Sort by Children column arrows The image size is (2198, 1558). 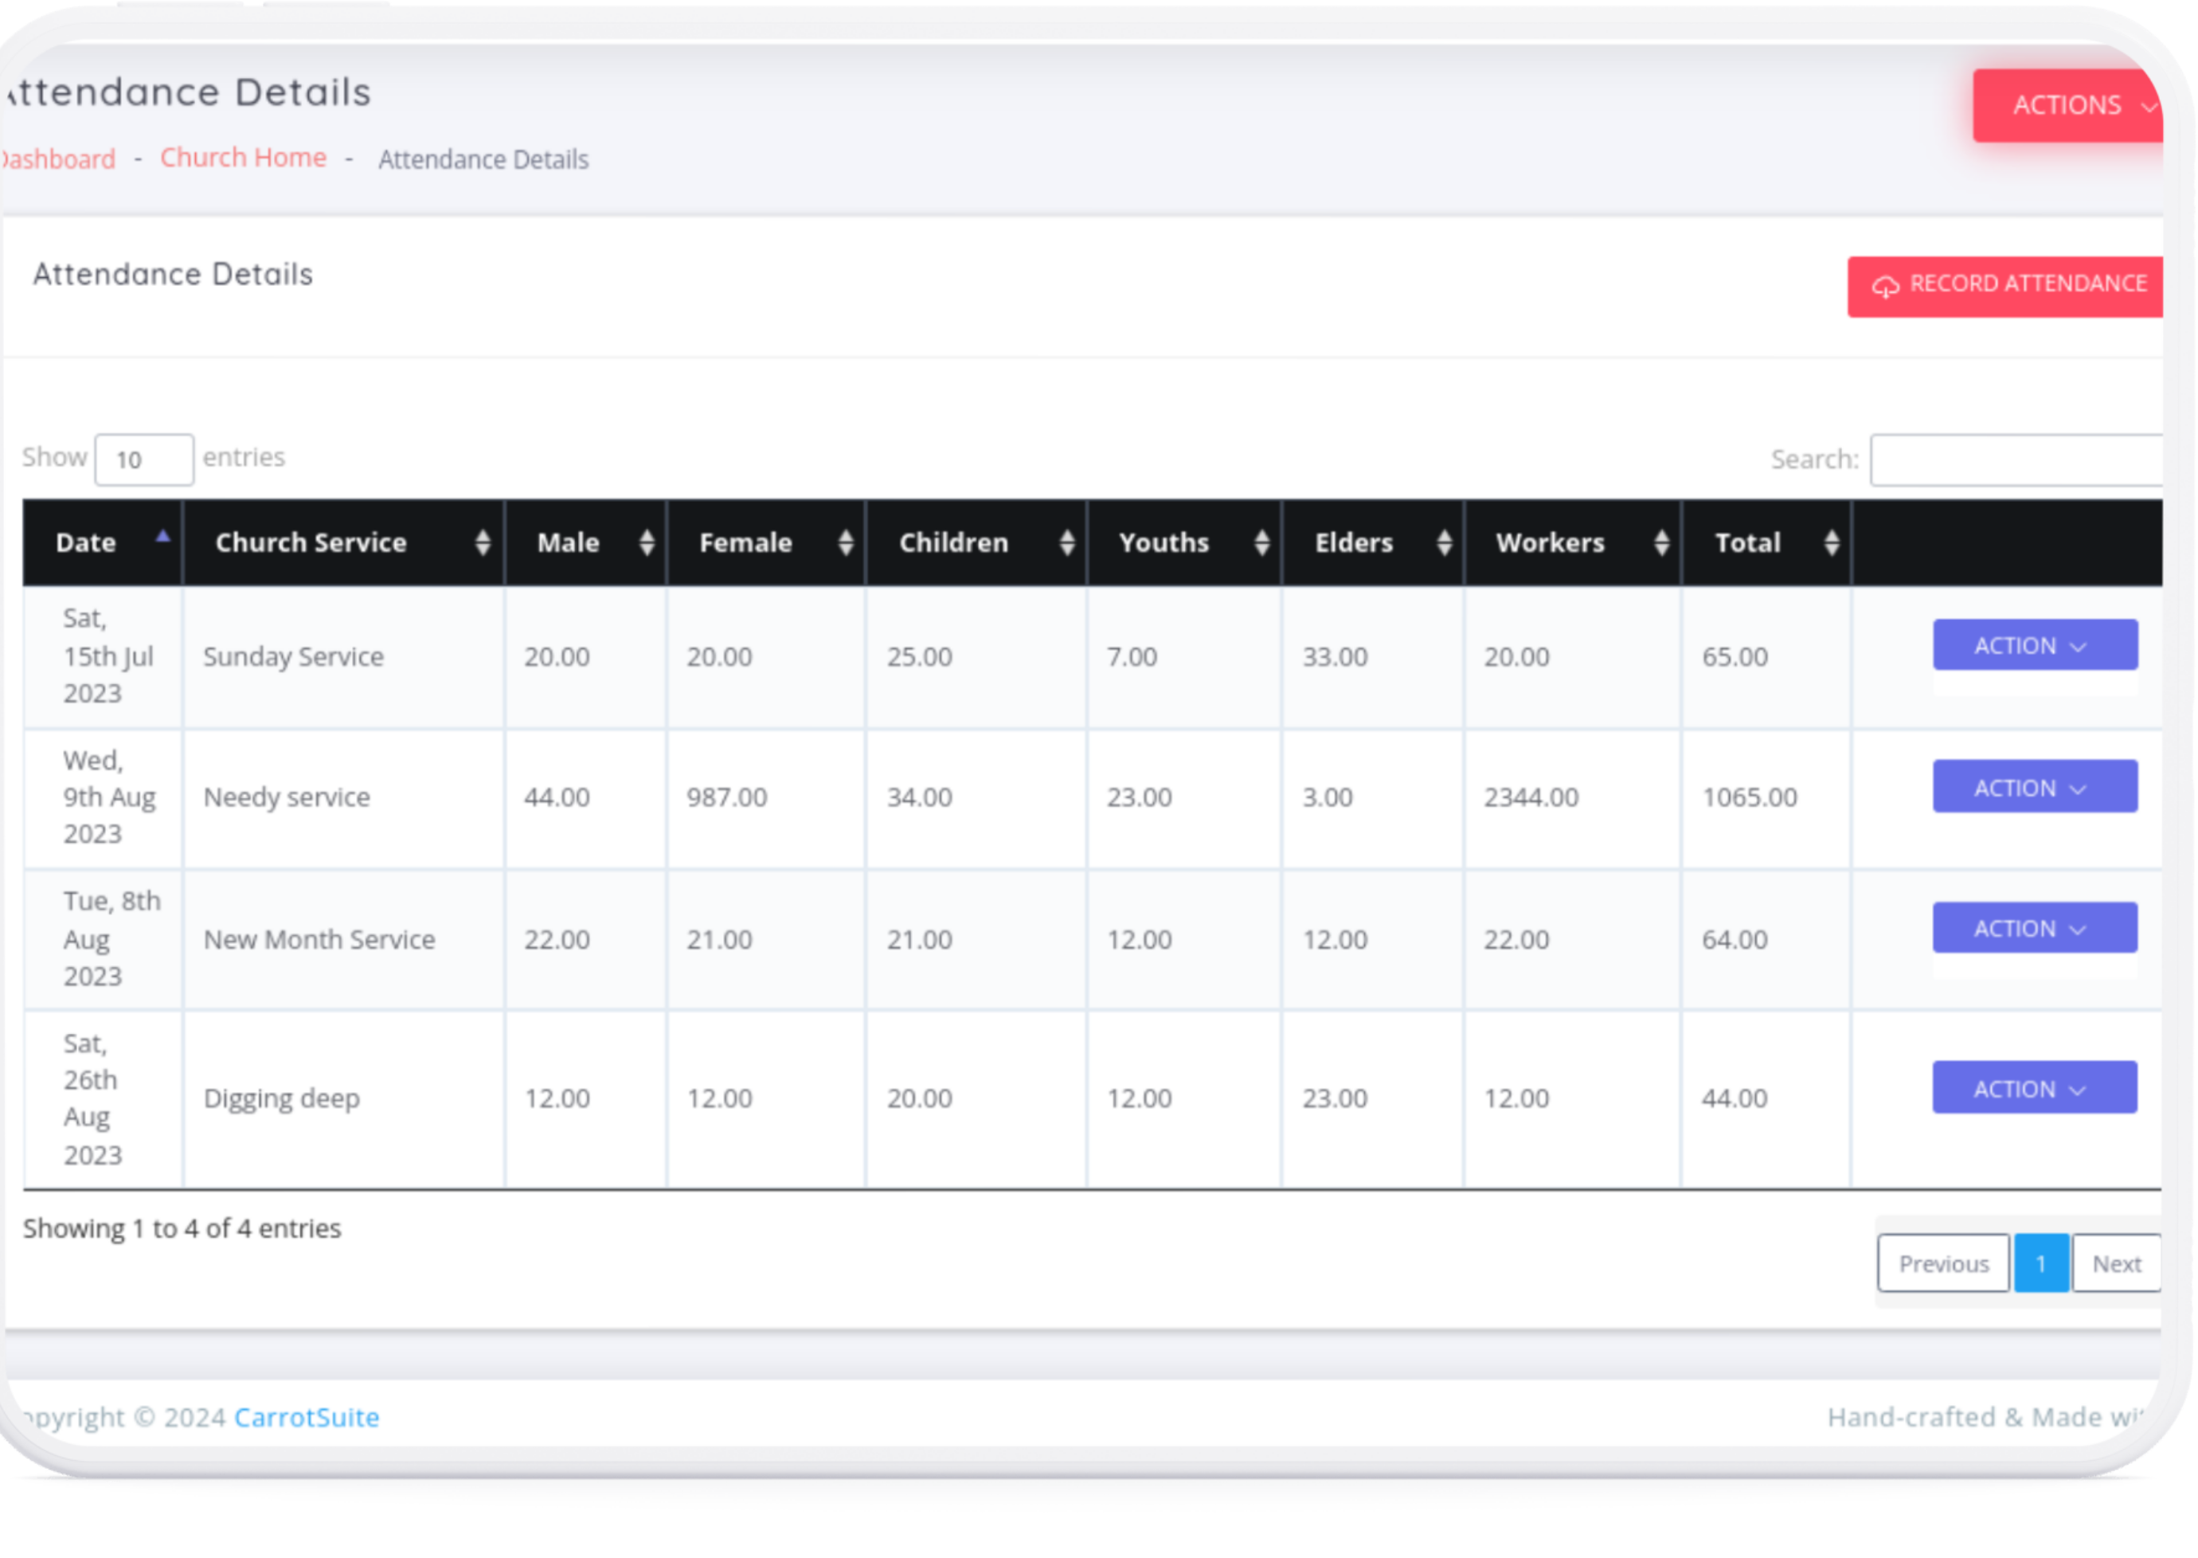pos(1066,543)
